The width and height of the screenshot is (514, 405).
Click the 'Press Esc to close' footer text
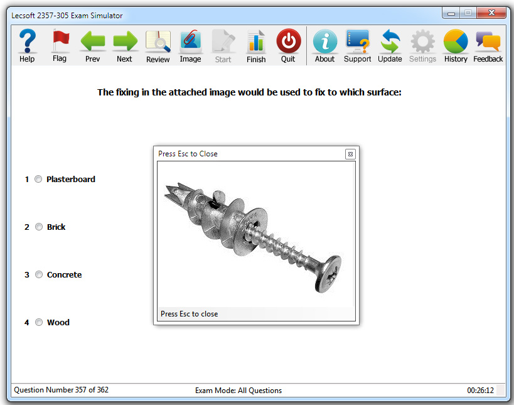pos(189,314)
